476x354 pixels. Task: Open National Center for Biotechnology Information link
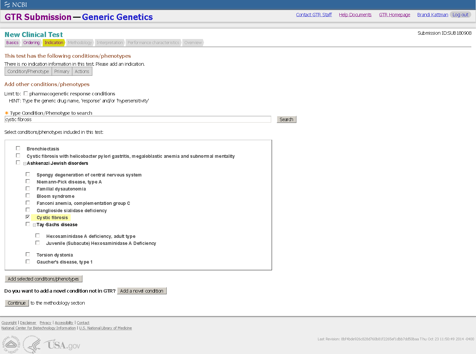[39, 328]
